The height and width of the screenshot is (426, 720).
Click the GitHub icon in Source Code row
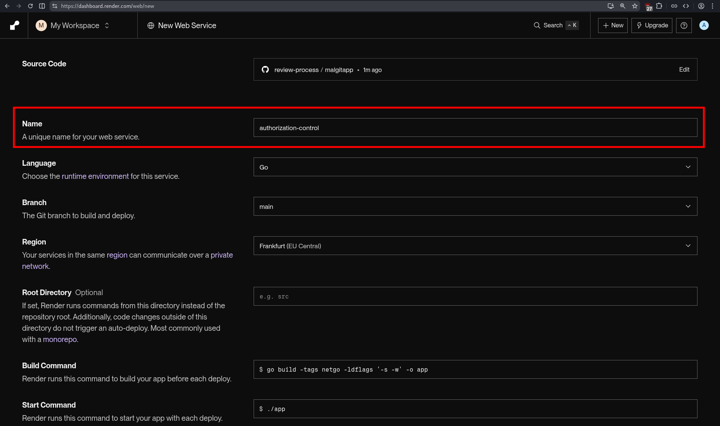point(265,69)
